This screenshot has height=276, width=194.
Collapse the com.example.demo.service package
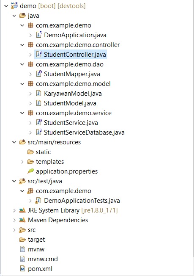click(x=22, y=113)
